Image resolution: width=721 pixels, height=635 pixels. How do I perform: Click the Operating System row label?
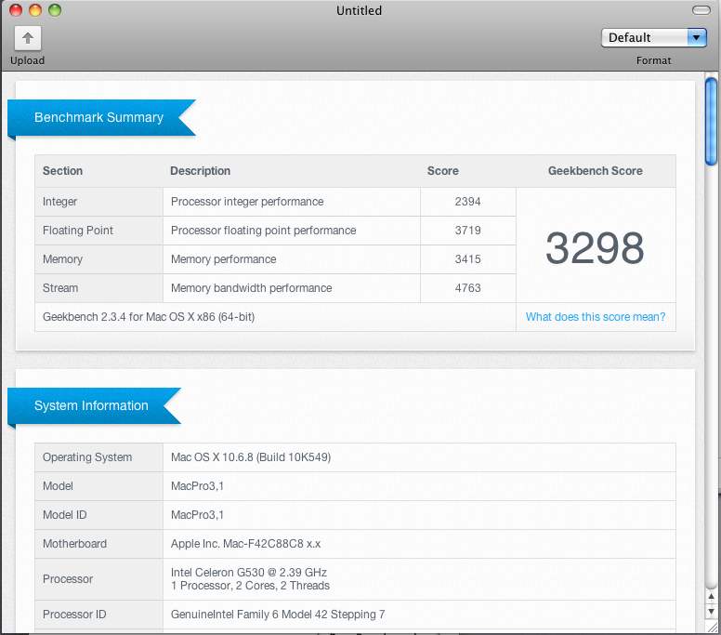click(x=87, y=457)
